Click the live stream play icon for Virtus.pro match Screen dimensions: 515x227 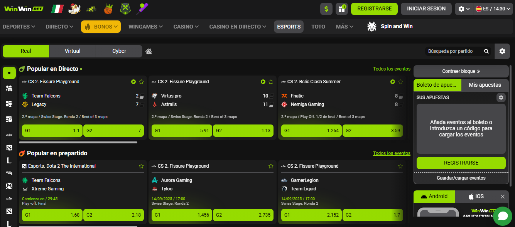(x=263, y=82)
